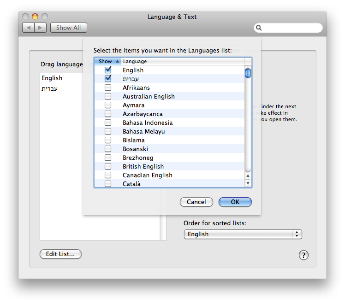Tick the Bislama checkbox
The height and width of the screenshot is (304, 345).
click(x=108, y=140)
